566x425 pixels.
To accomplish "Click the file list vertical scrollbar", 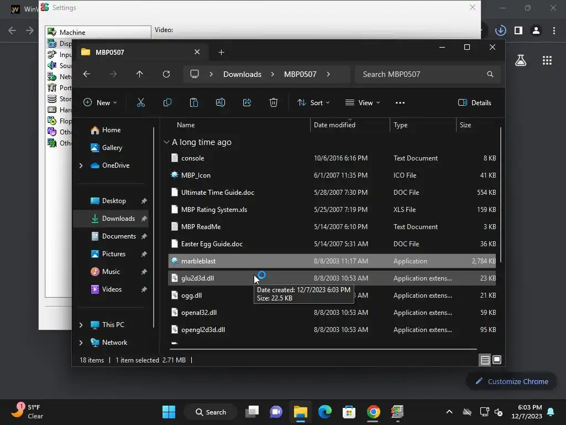I will click(501, 194).
